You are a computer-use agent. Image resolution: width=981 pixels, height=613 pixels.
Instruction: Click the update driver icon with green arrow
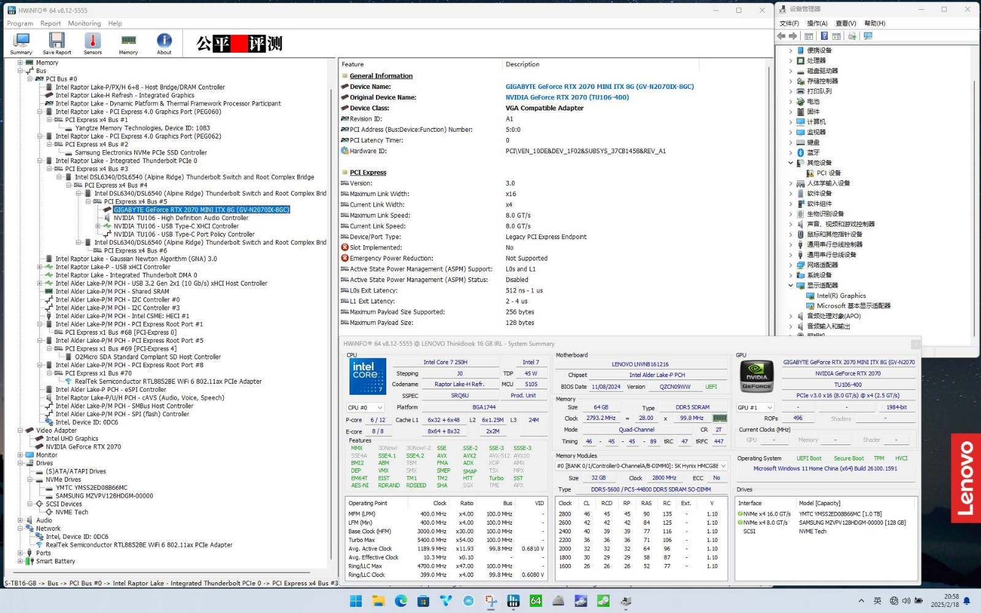[852, 36]
